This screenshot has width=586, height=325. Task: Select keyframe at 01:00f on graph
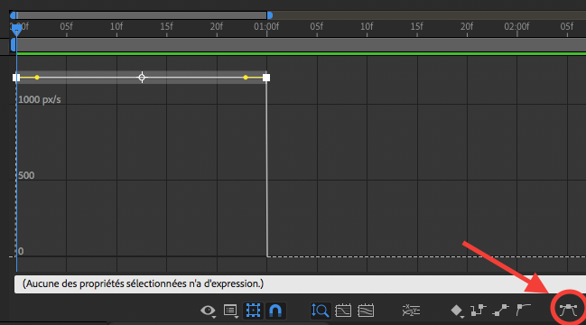(266, 78)
